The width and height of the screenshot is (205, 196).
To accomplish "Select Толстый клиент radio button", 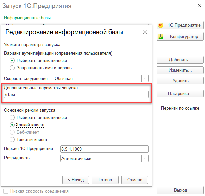I will pyautogui.click(x=12, y=139).
